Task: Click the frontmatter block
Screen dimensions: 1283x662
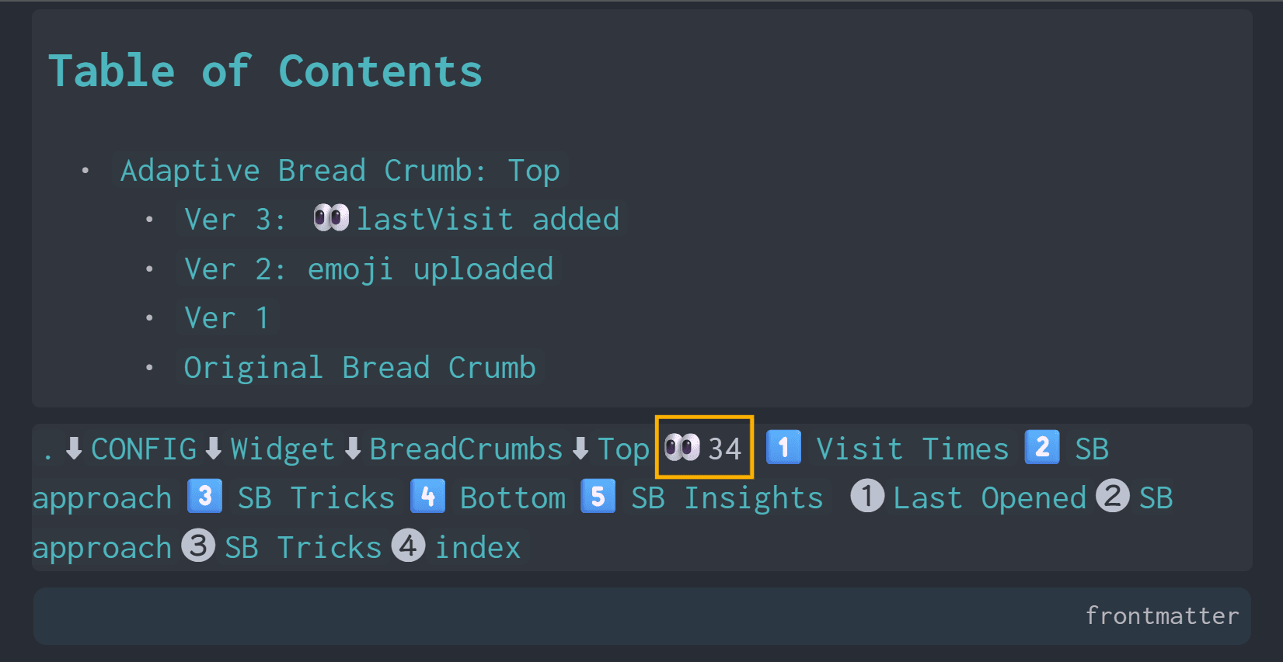Action: (641, 616)
